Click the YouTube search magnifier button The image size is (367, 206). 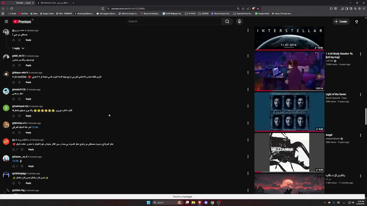coord(227,21)
